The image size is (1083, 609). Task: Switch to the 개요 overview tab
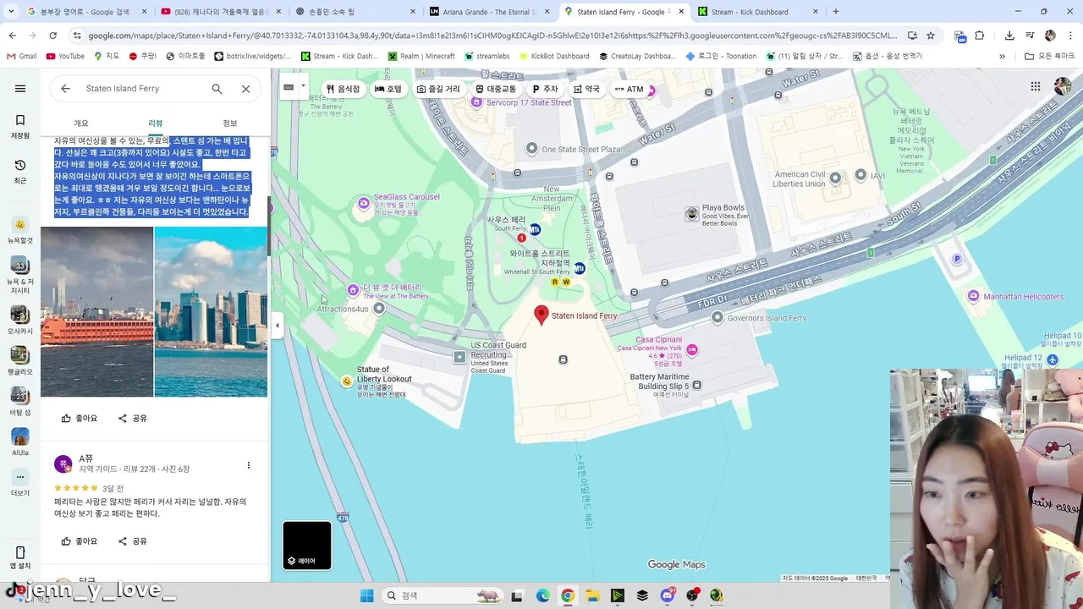pyautogui.click(x=80, y=123)
